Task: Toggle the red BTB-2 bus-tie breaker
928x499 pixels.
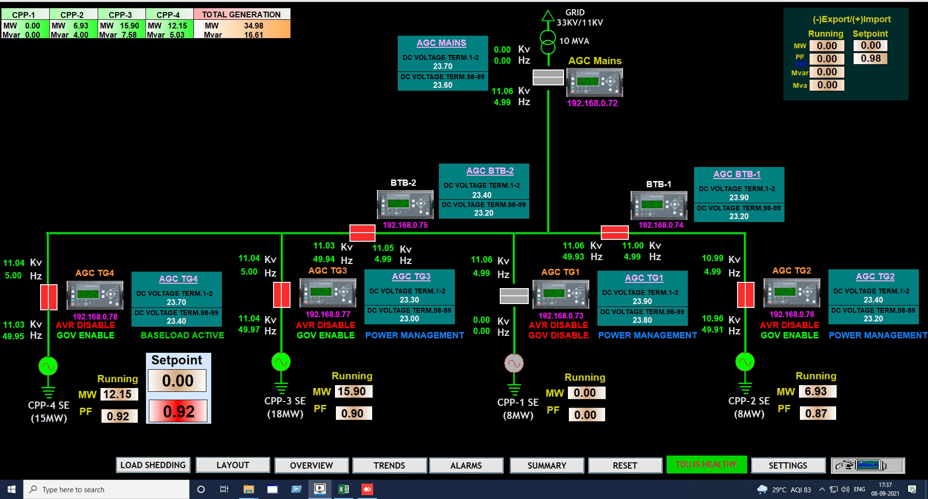Action: pyautogui.click(x=362, y=233)
